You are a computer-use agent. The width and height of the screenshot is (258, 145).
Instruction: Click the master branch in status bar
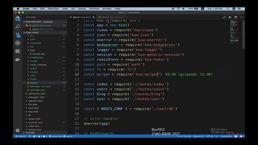coord(21,136)
